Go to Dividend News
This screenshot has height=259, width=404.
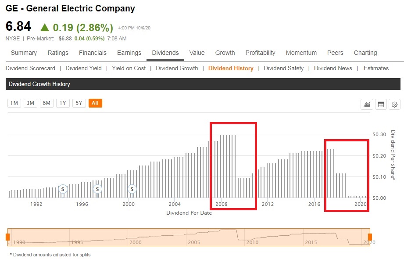point(333,68)
